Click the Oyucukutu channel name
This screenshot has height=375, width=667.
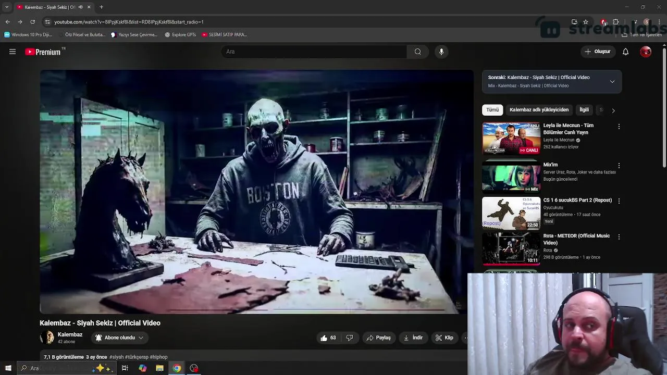pyautogui.click(x=553, y=207)
